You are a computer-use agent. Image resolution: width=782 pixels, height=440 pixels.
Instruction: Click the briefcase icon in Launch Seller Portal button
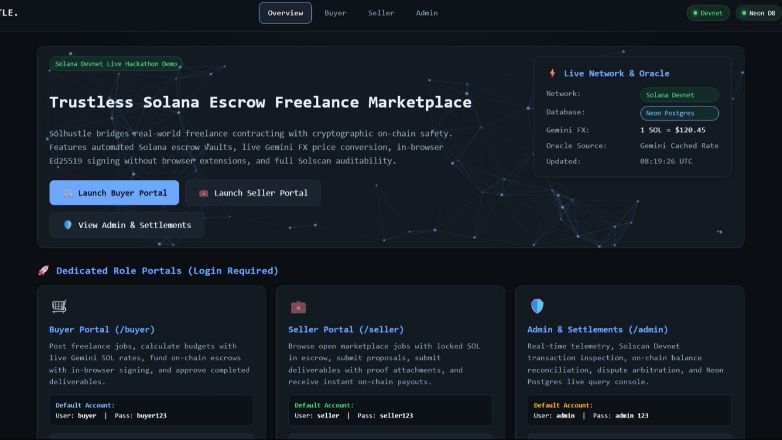(204, 193)
